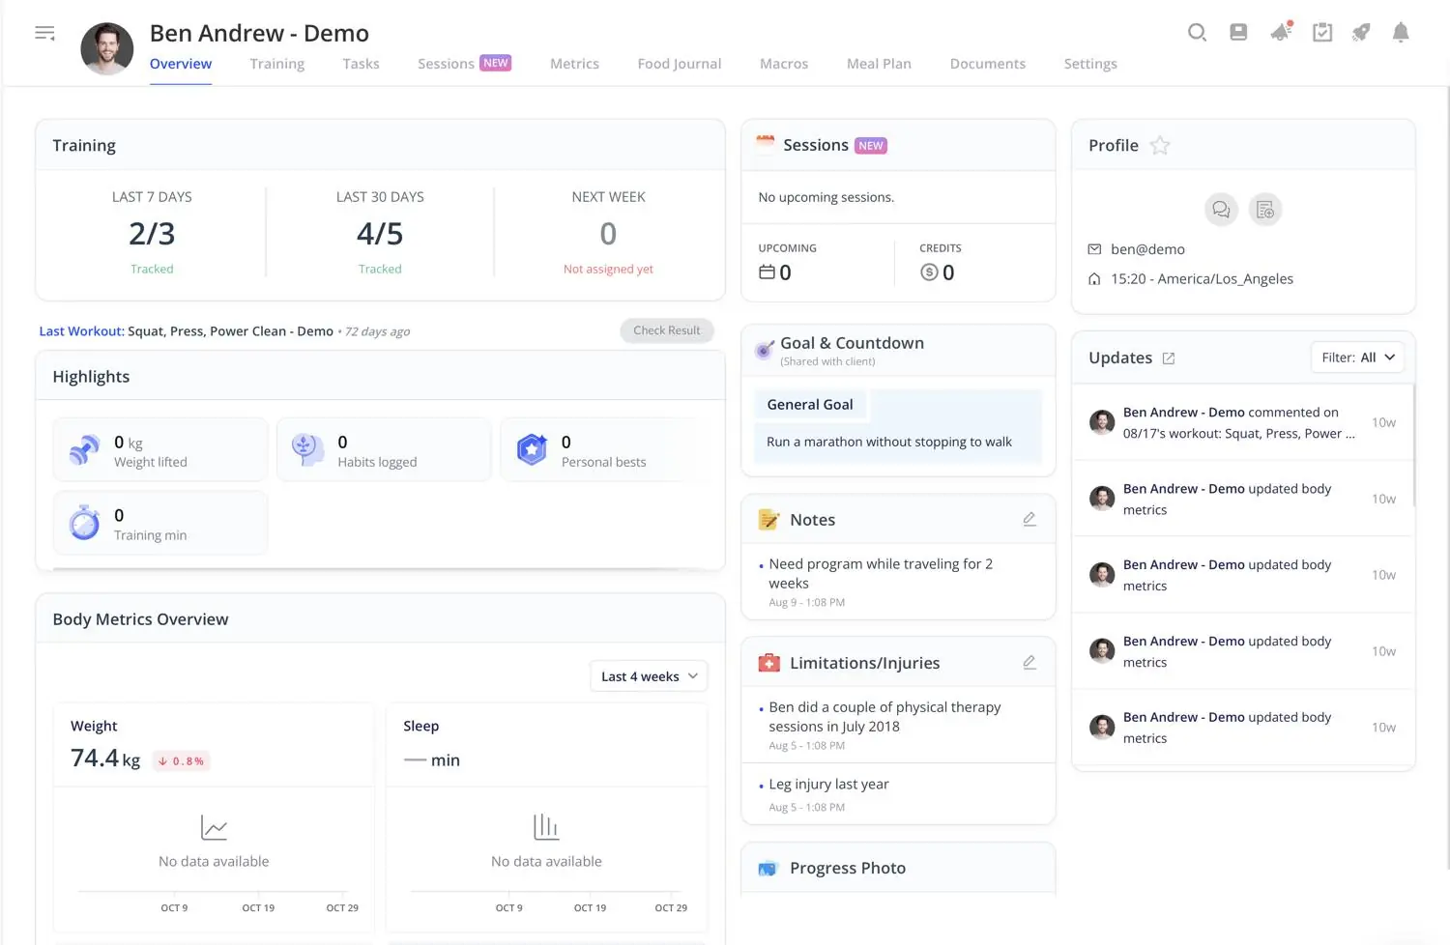The width and height of the screenshot is (1450, 945).
Task: Go to the Sessions tab
Action: click(x=464, y=64)
